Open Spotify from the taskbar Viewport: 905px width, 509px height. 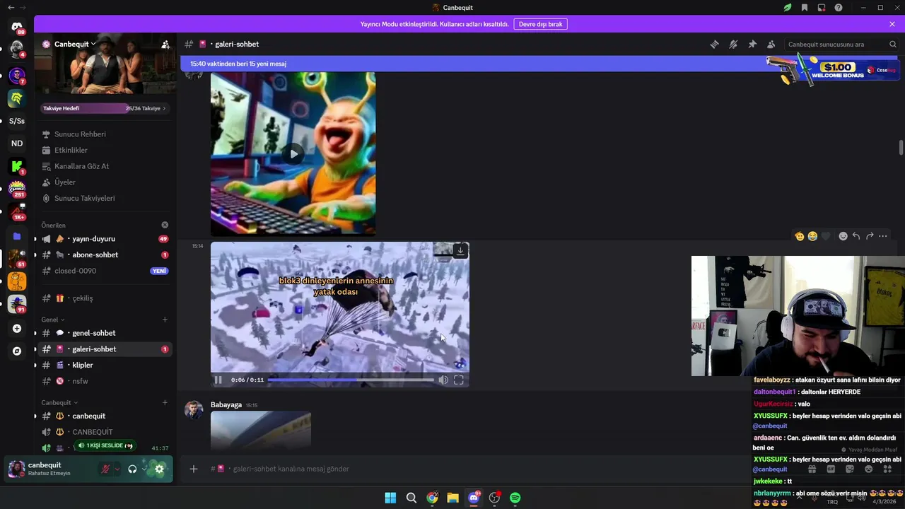point(515,498)
